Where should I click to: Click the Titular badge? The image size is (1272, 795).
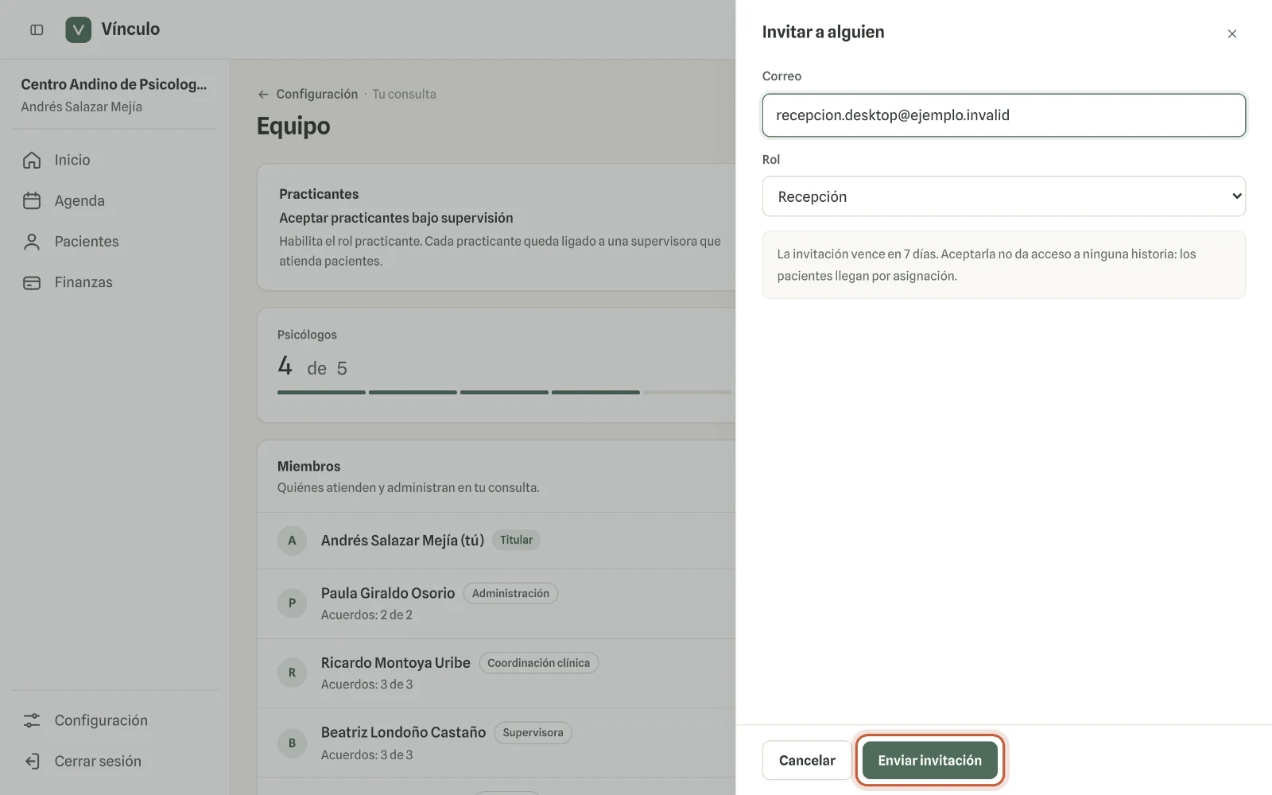(516, 540)
